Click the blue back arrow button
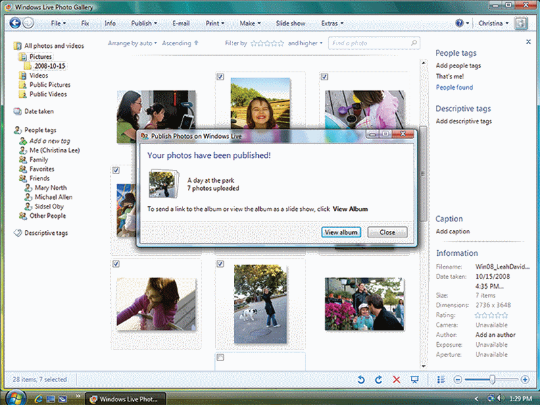Image resolution: width=540 pixels, height=407 pixels. tap(15, 23)
